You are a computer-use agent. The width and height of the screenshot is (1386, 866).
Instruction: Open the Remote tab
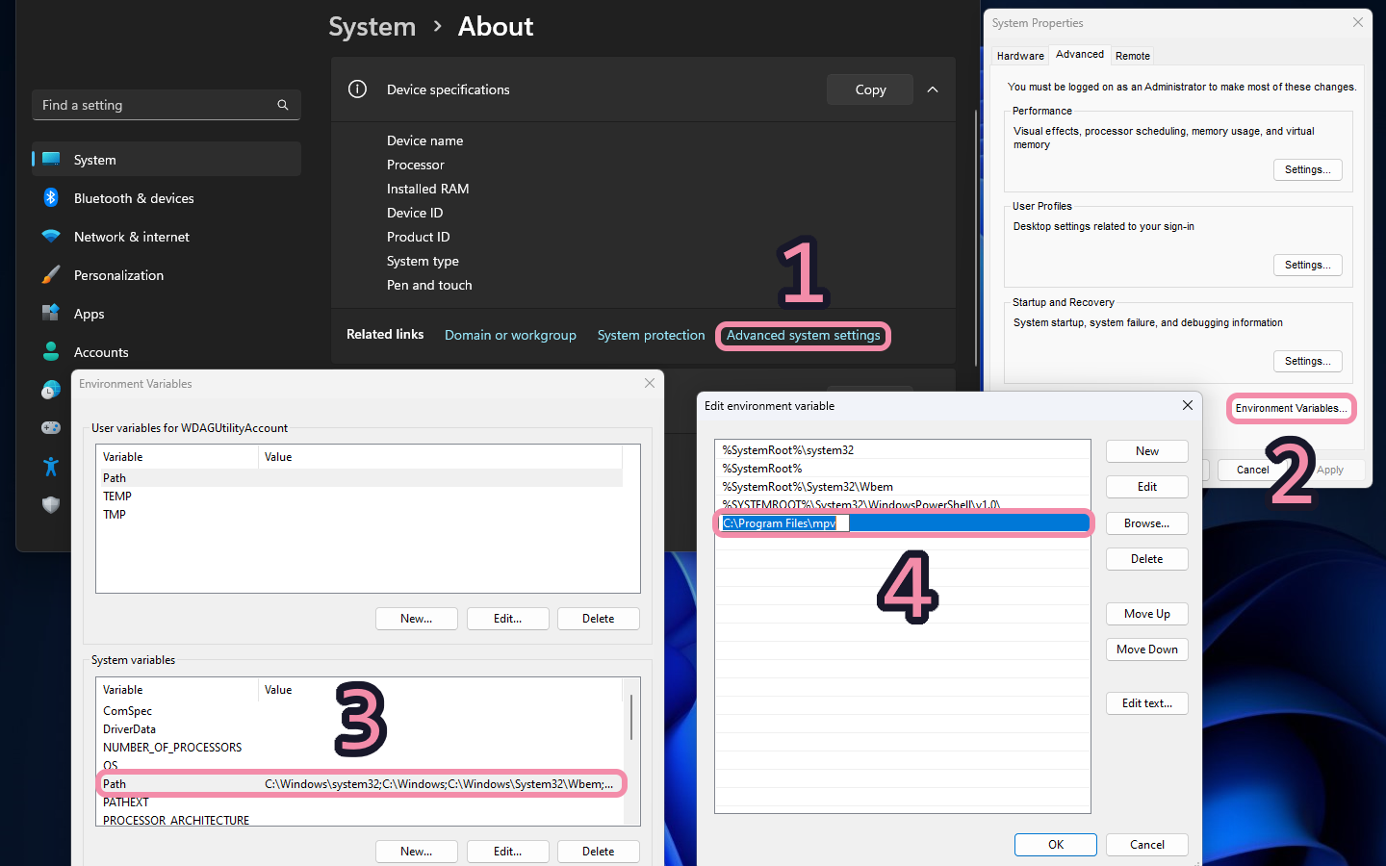[x=1133, y=56]
